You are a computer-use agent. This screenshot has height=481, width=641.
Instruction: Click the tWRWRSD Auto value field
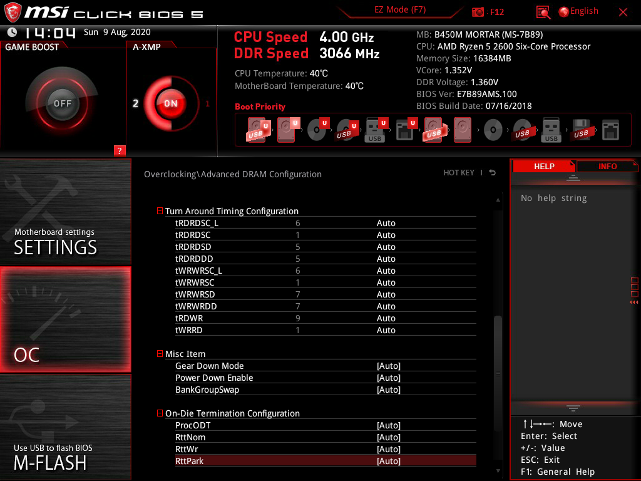click(386, 294)
